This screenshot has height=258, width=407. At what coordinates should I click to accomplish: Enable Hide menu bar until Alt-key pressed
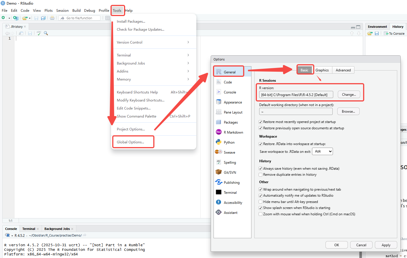click(261, 202)
